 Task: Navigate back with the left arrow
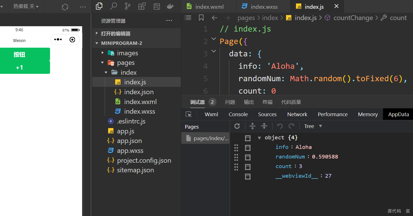[214, 18]
